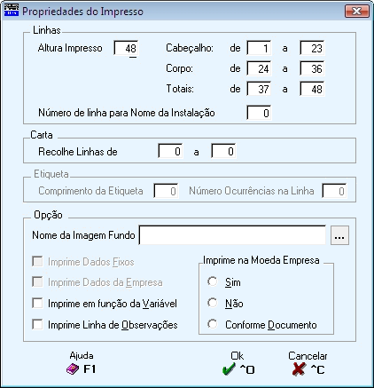Click the first Recolhe Linhas de field
Image resolution: width=374 pixels, height=388 pixels.
point(170,151)
